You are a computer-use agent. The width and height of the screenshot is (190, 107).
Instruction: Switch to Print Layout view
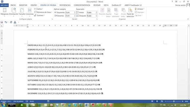(x=157, y=101)
